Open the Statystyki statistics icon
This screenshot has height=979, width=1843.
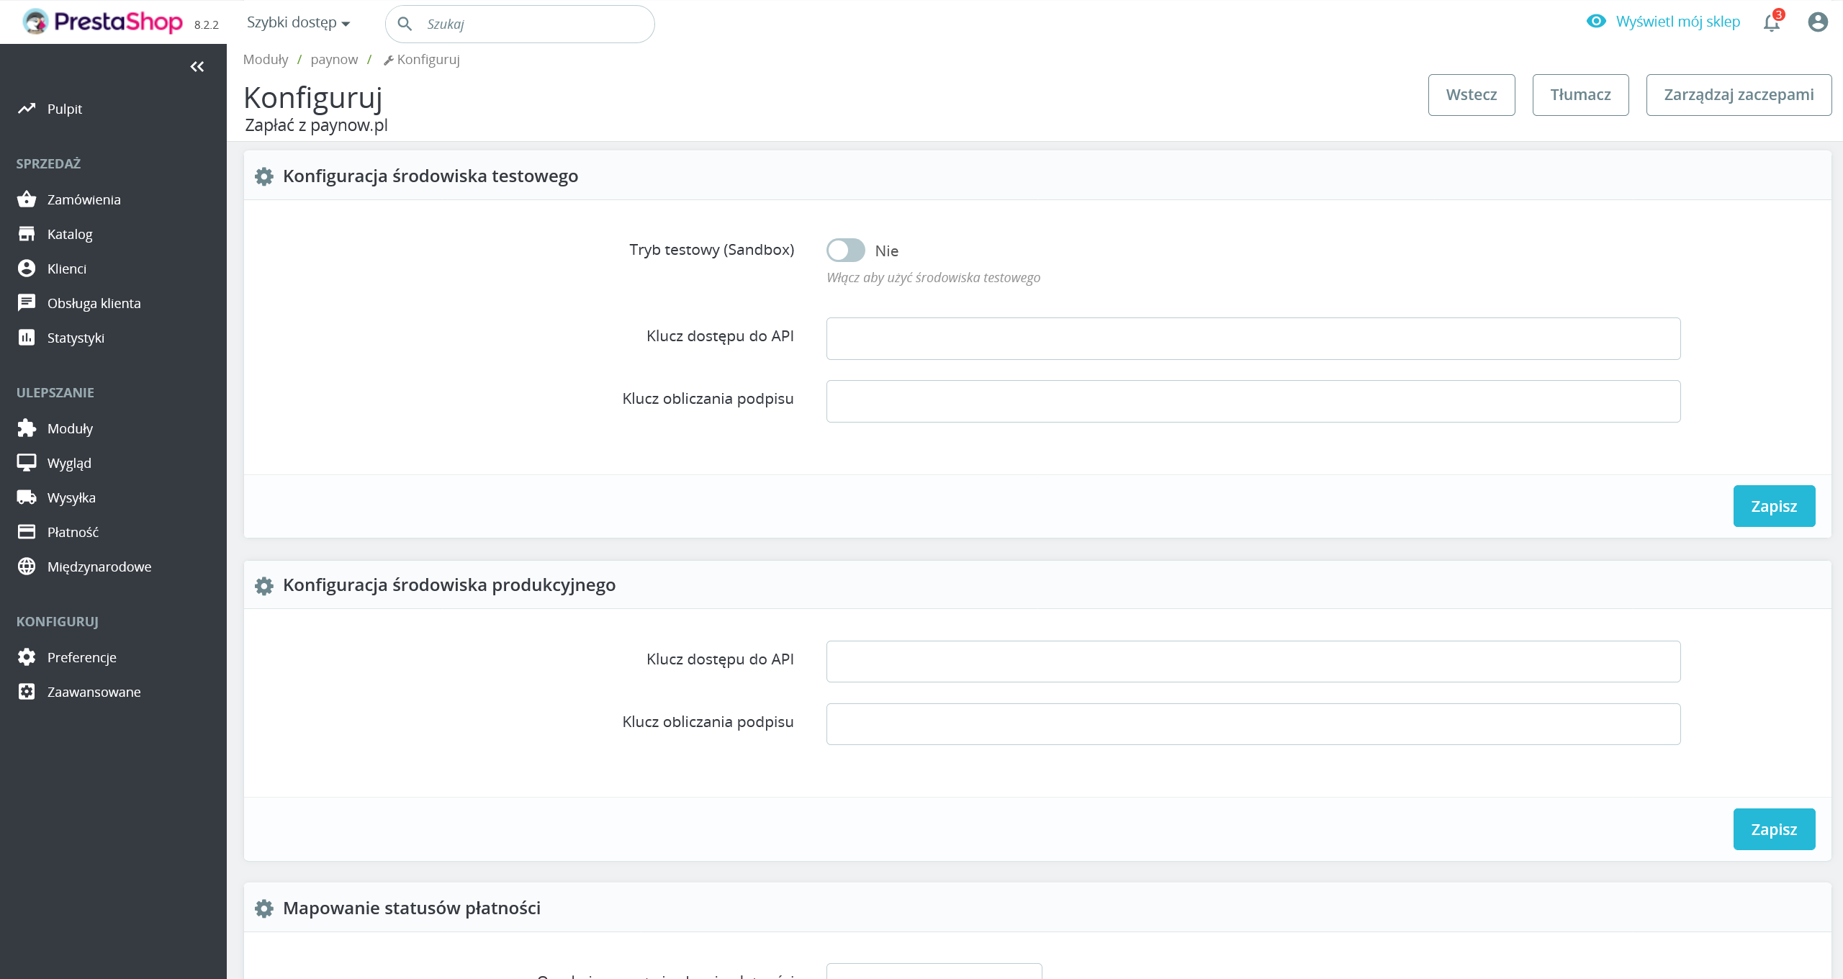(27, 337)
